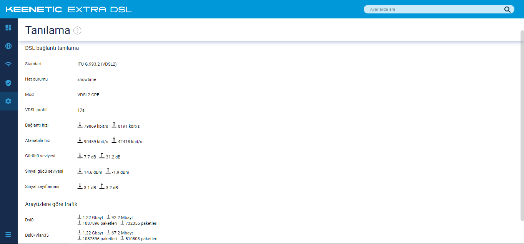524x244 pixels.
Task: Select noise margin value '31.2 dB'
Action: (x=113, y=157)
